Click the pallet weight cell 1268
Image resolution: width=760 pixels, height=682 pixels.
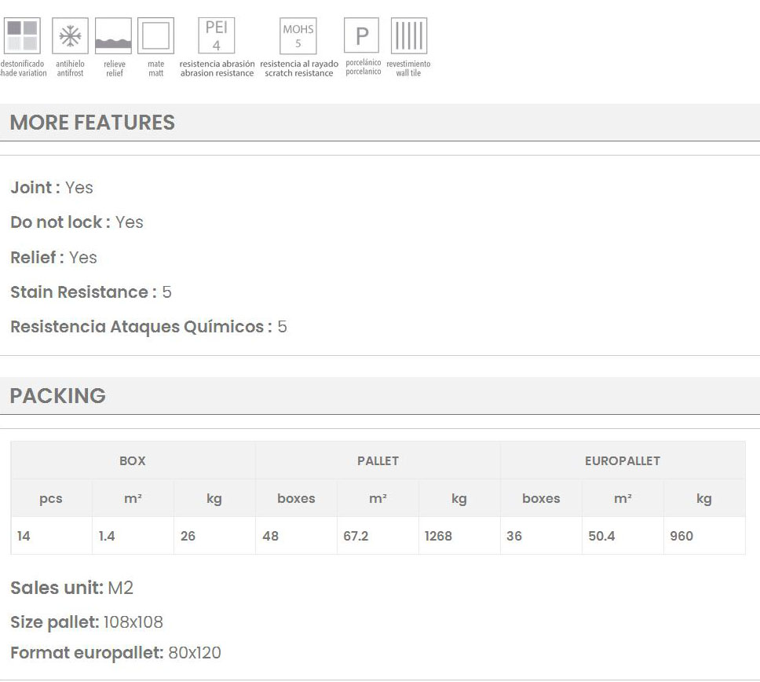pos(438,537)
